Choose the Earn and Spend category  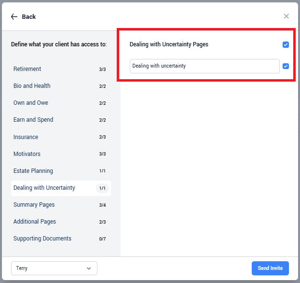pyautogui.click(x=61, y=120)
